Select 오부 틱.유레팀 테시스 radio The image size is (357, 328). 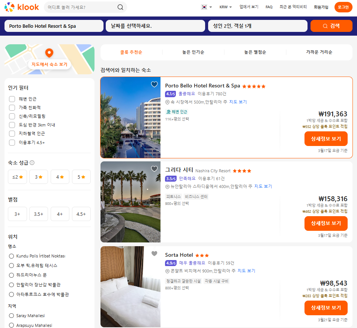pos(11,266)
